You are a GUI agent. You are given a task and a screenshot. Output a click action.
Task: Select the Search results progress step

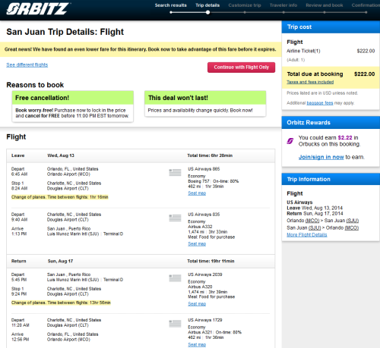click(x=171, y=5)
